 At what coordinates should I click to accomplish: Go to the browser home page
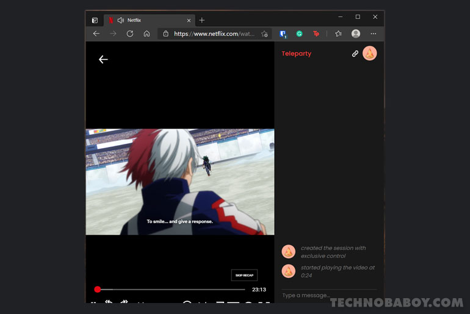(x=146, y=34)
